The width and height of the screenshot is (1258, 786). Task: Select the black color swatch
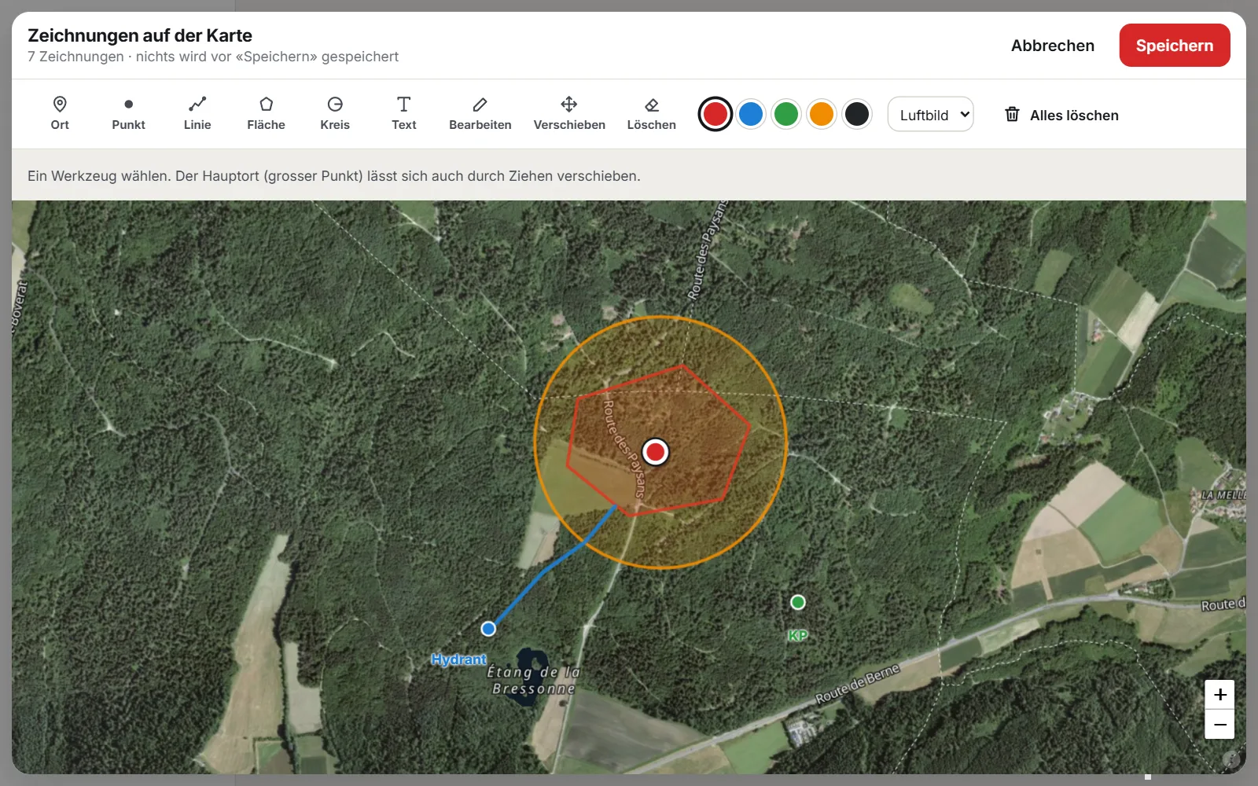tap(857, 115)
